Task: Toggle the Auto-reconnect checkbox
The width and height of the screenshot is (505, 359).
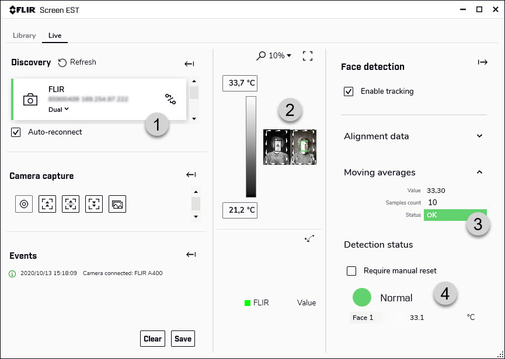Action: (16, 132)
